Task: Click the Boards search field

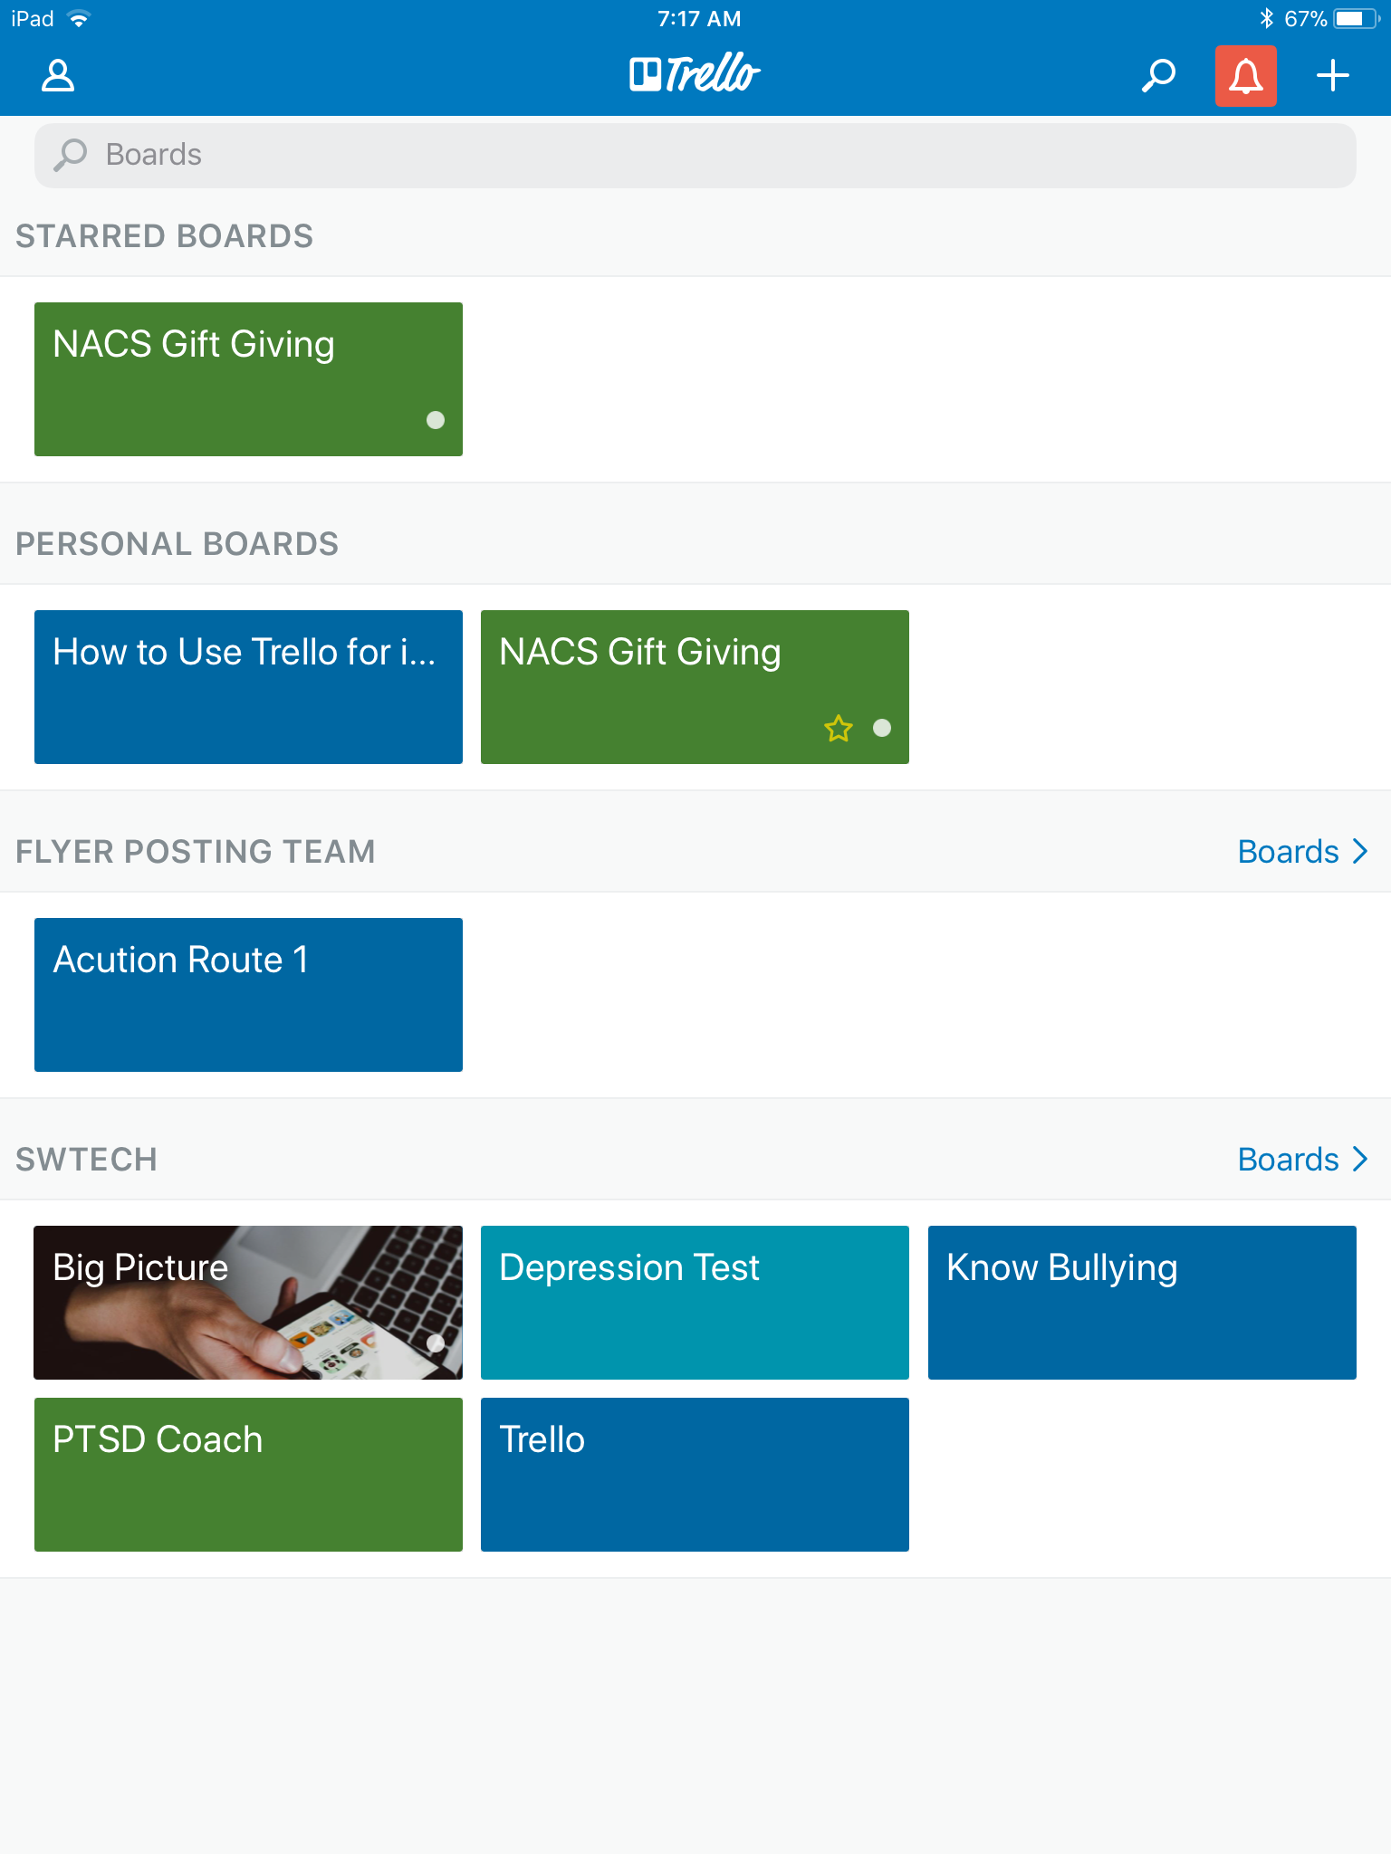Action: [695, 155]
